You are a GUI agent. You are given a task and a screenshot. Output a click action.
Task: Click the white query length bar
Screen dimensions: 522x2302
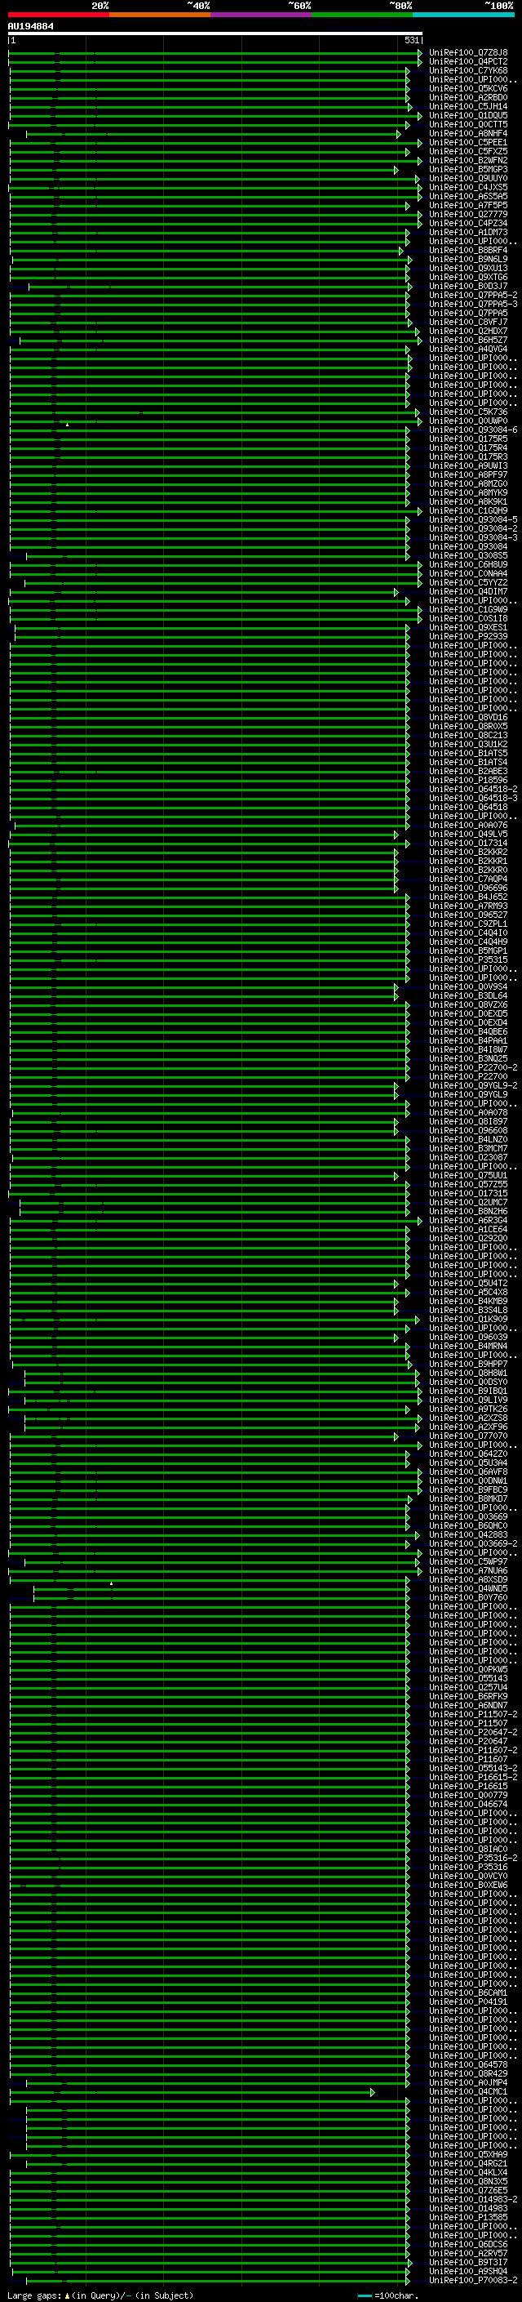tap(215, 34)
